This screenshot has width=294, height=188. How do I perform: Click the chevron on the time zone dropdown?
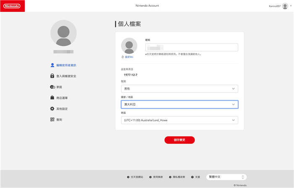coord(234,120)
